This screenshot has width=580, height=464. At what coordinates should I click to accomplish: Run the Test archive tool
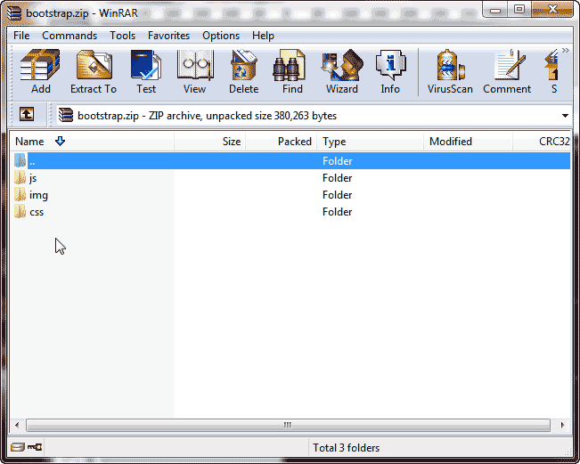point(146,72)
